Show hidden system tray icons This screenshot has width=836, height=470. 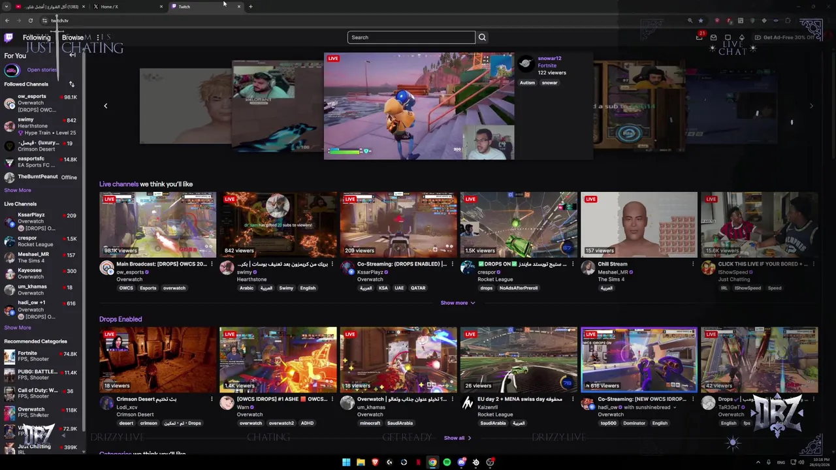pyautogui.click(x=759, y=462)
